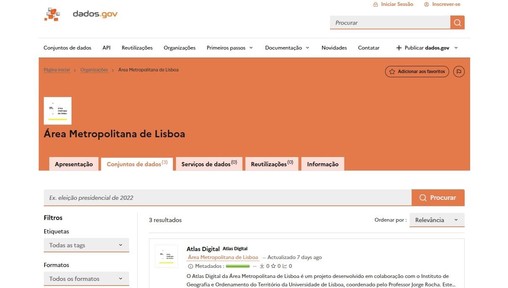Click the 'Etiquetas' filter label
The height and width of the screenshot is (288, 508).
click(x=56, y=231)
